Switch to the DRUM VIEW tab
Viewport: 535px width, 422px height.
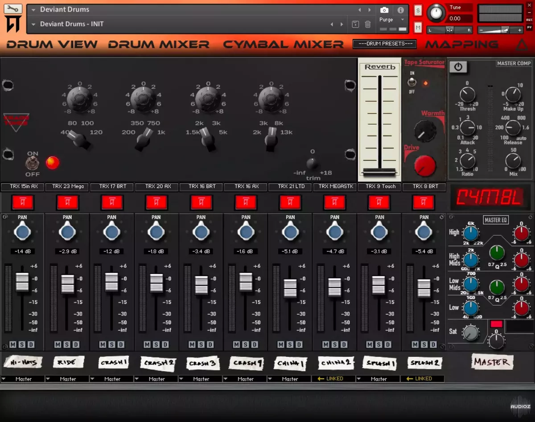click(x=52, y=45)
